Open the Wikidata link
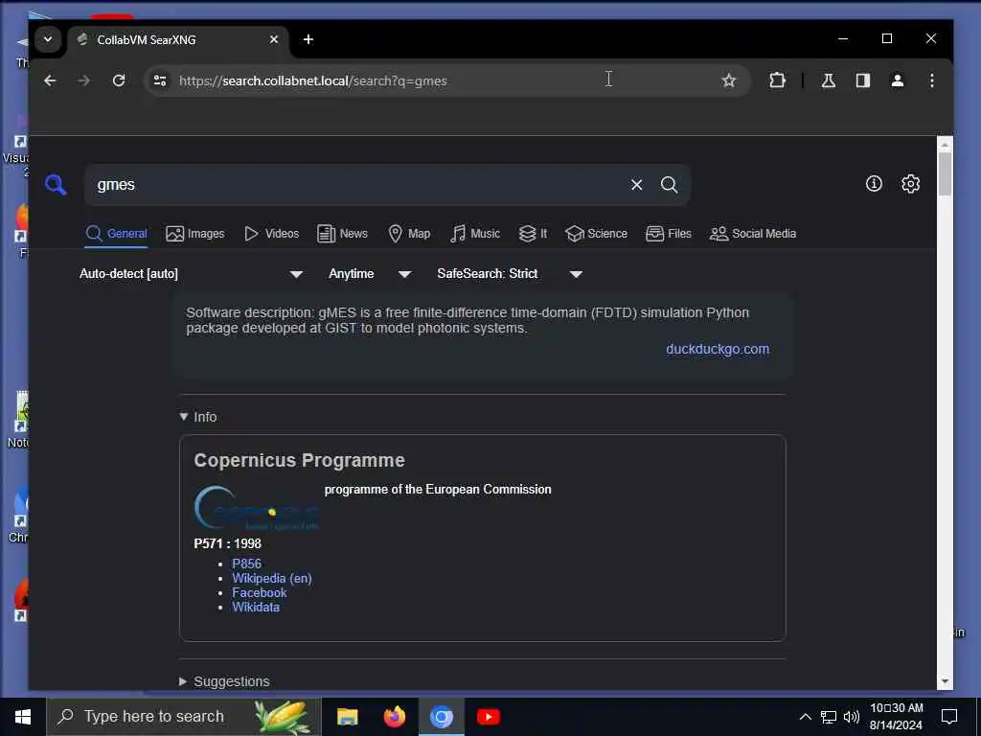This screenshot has height=736, width=981. (x=256, y=607)
